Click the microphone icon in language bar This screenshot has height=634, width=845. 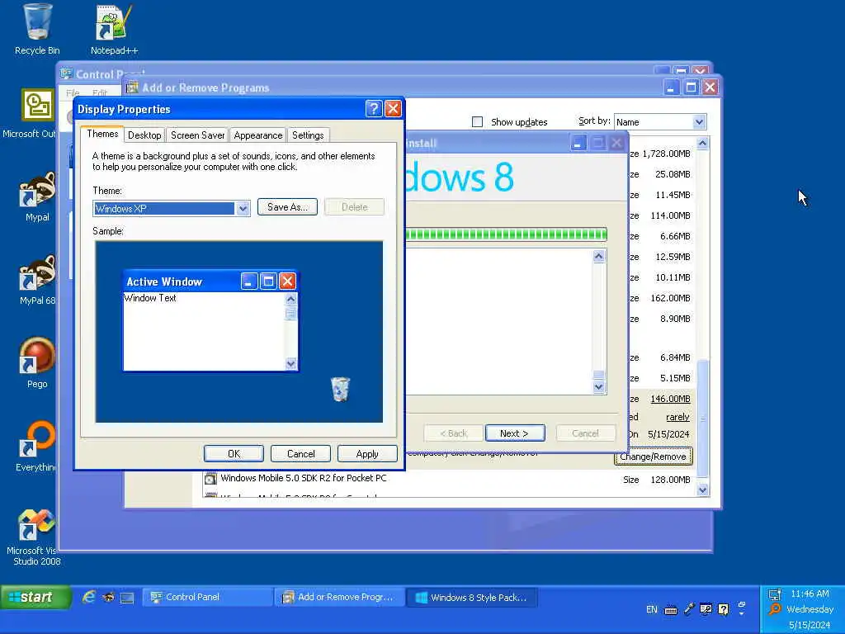click(x=689, y=609)
